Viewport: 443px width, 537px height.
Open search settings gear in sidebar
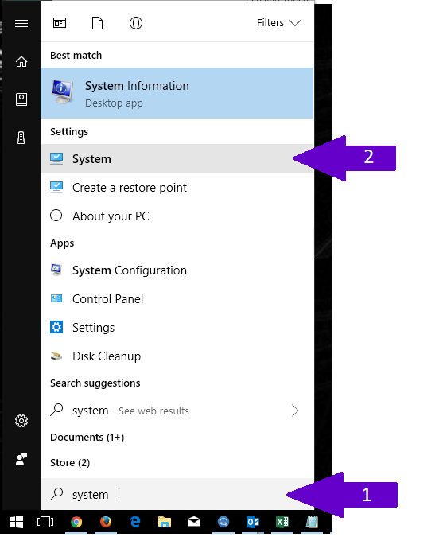(x=21, y=421)
